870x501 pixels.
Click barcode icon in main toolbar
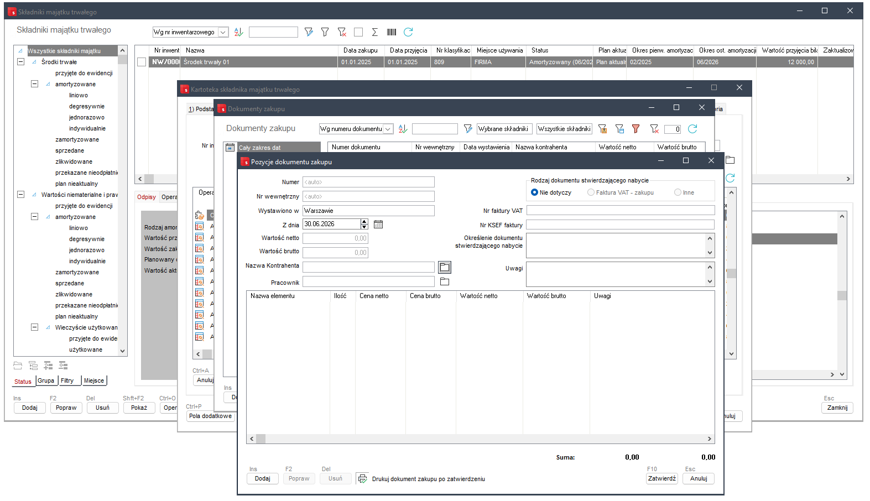(392, 33)
